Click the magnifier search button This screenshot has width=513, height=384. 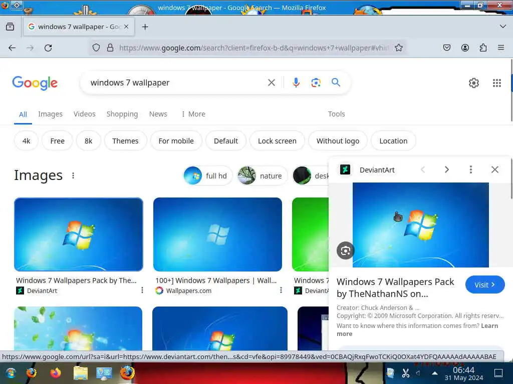[x=336, y=82]
